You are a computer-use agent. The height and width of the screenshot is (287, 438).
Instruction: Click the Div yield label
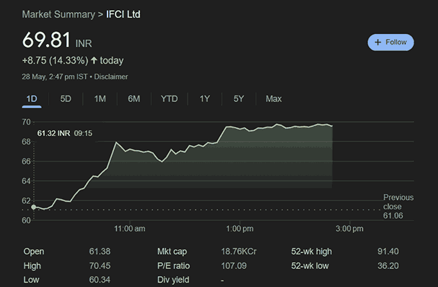[x=173, y=279]
